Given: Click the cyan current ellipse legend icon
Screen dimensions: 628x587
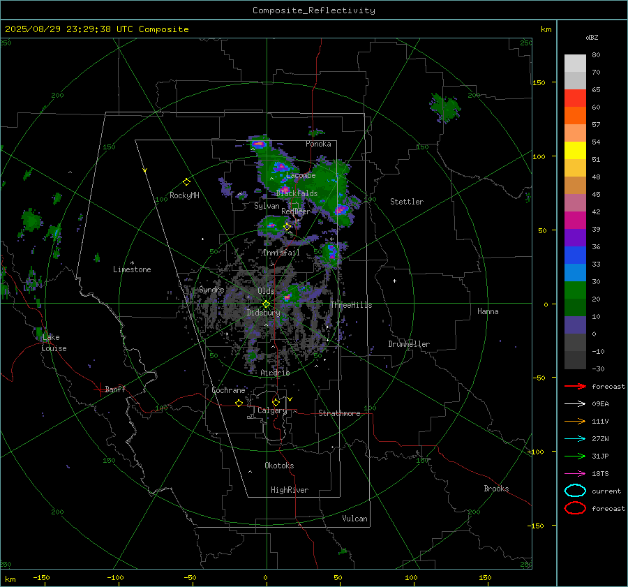Looking at the screenshot, I should pyautogui.click(x=575, y=491).
